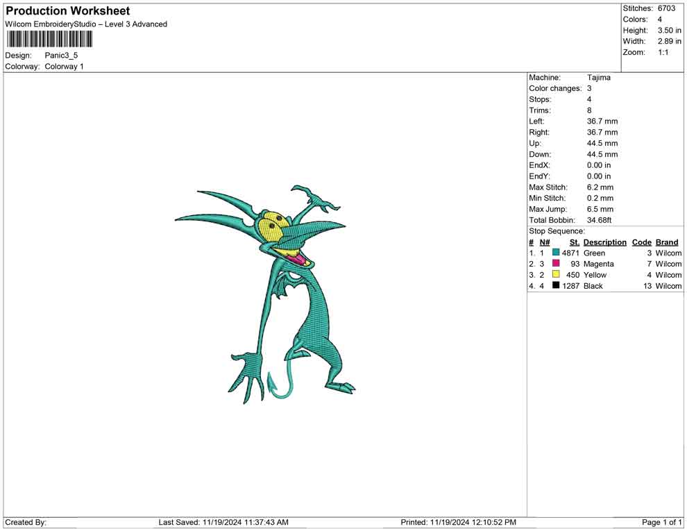687x529 pixels.
Task: Click the Last Saved timestamp in footer
Action: [223, 522]
